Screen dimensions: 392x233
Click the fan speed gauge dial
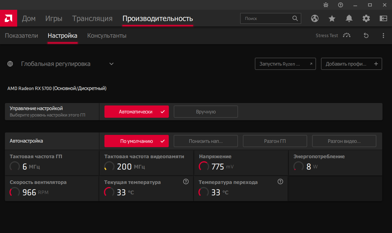(x=15, y=192)
